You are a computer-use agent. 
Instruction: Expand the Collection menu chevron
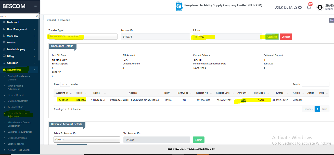tap(34, 63)
